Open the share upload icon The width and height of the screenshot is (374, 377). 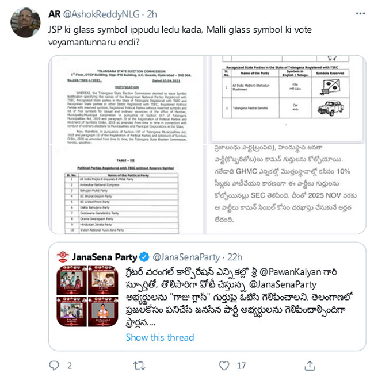tap(310, 366)
